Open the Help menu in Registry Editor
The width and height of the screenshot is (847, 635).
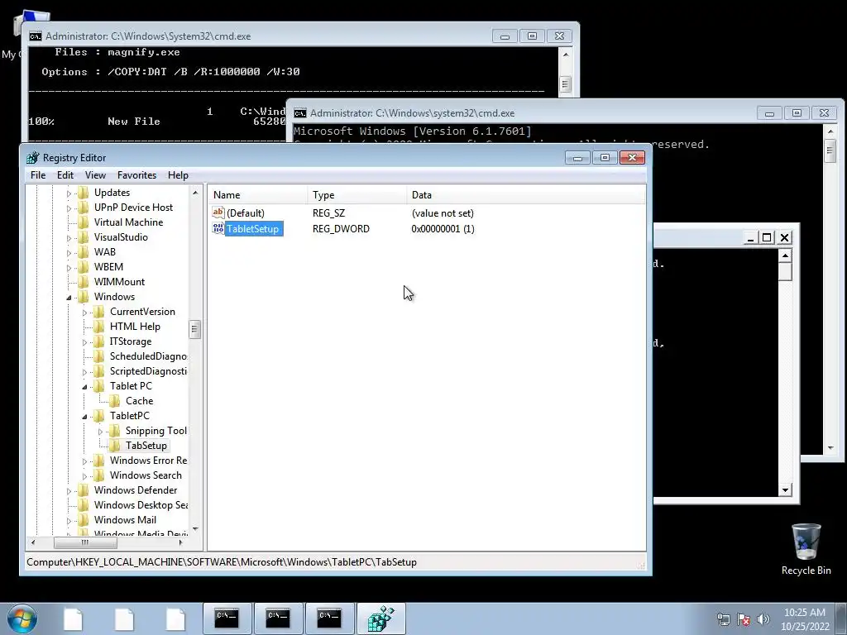(x=178, y=175)
